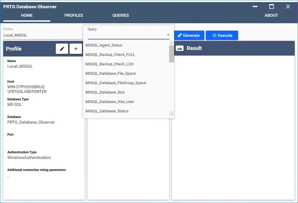The height and width of the screenshot is (203, 298).
Task: Select MSSQL_Agent_Status from the query list
Action: pos(126,45)
